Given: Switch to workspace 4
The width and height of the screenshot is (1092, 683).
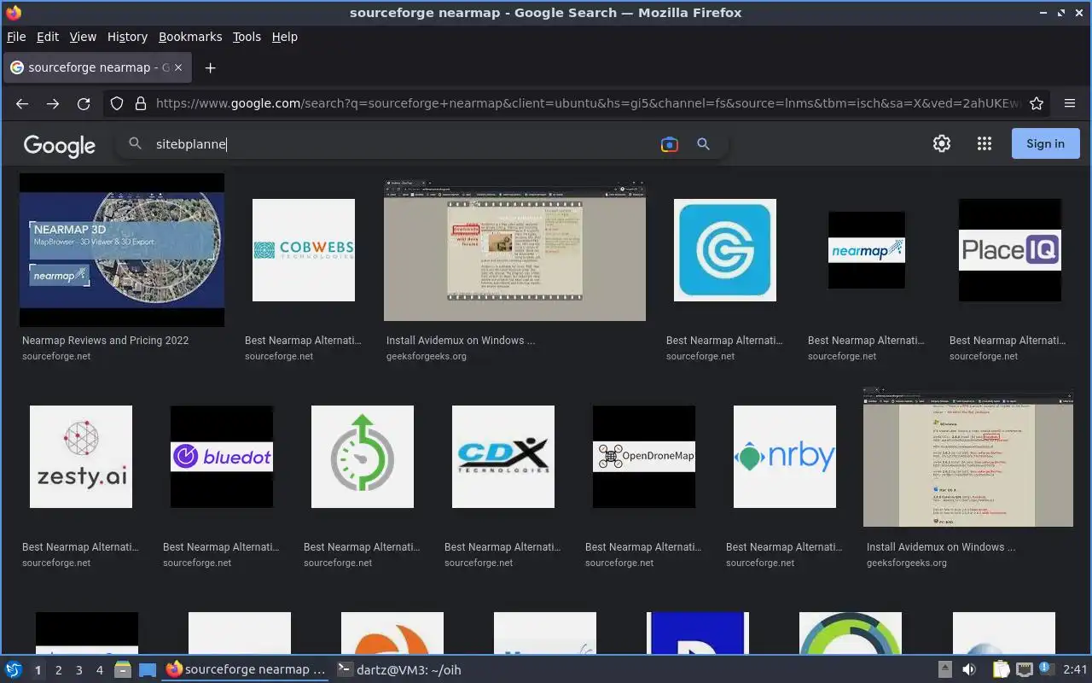Looking at the screenshot, I should (100, 670).
